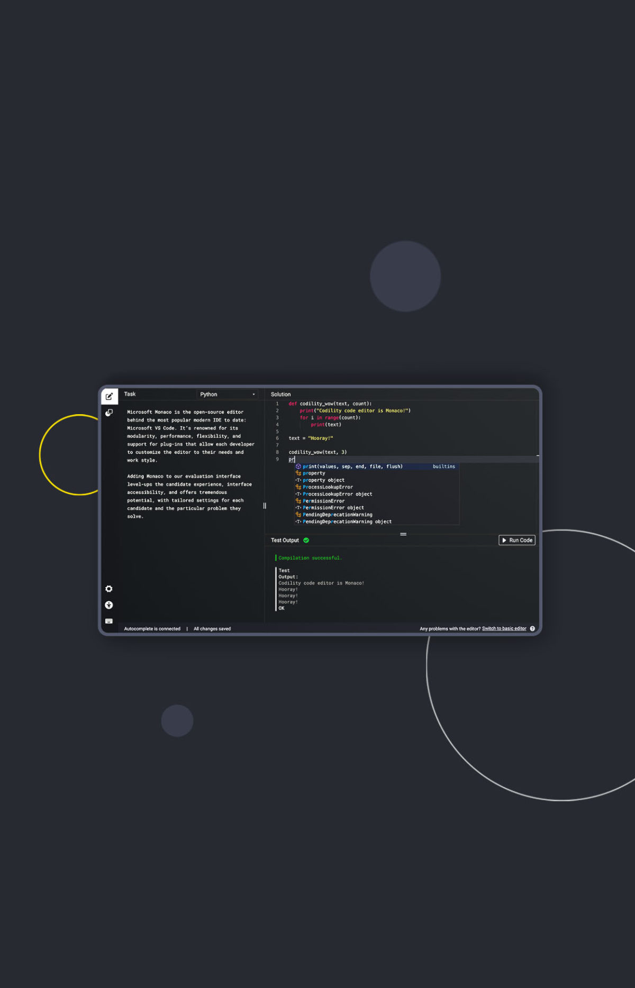Open the editor pencil icon in sidebar
The image size is (635, 988).
click(x=109, y=396)
